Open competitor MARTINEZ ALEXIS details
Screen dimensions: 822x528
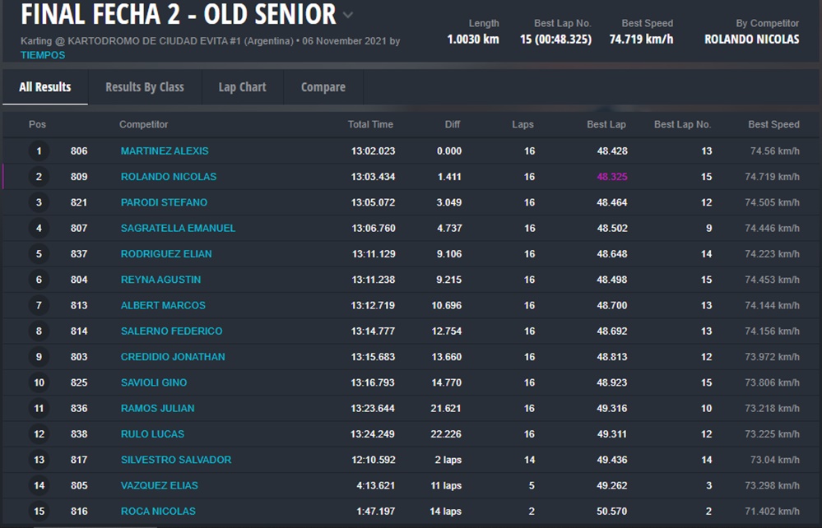click(x=165, y=151)
